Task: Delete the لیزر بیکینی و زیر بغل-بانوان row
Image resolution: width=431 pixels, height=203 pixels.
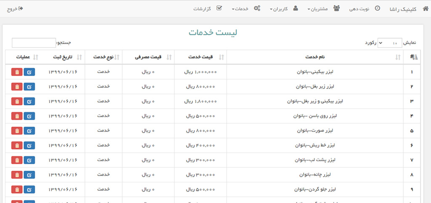Action: pyautogui.click(x=17, y=101)
